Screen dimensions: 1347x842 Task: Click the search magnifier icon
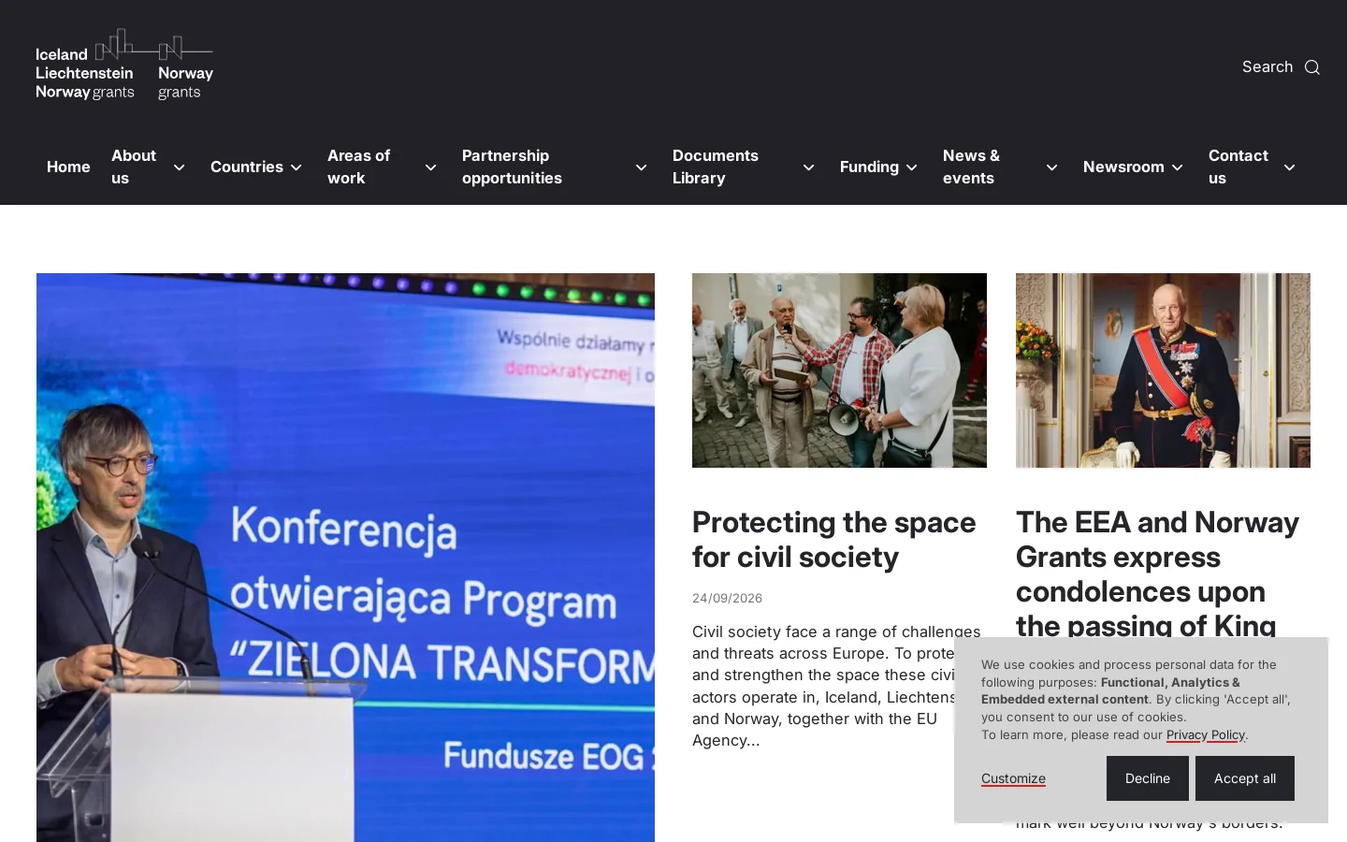click(1312, 67)
